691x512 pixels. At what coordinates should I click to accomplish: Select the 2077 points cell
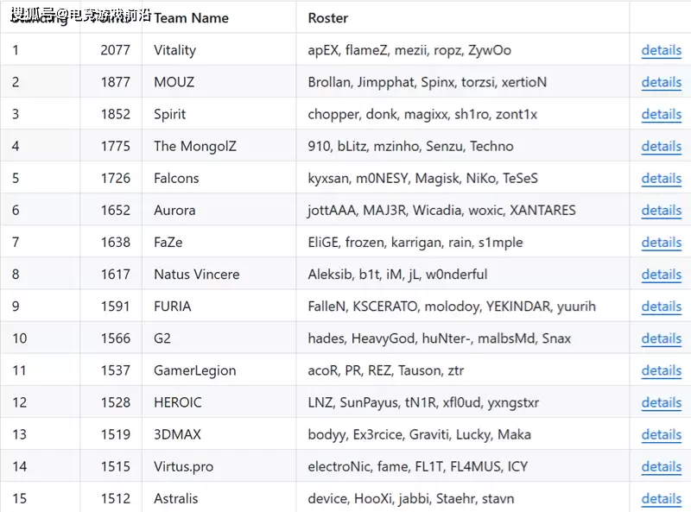115,50
